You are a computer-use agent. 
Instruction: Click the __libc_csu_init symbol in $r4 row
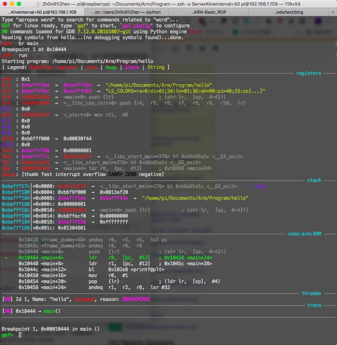click(90, 103)
